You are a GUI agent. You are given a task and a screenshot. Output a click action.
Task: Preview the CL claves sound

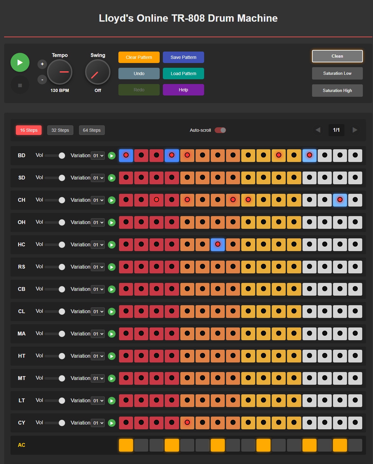point(112,312)
